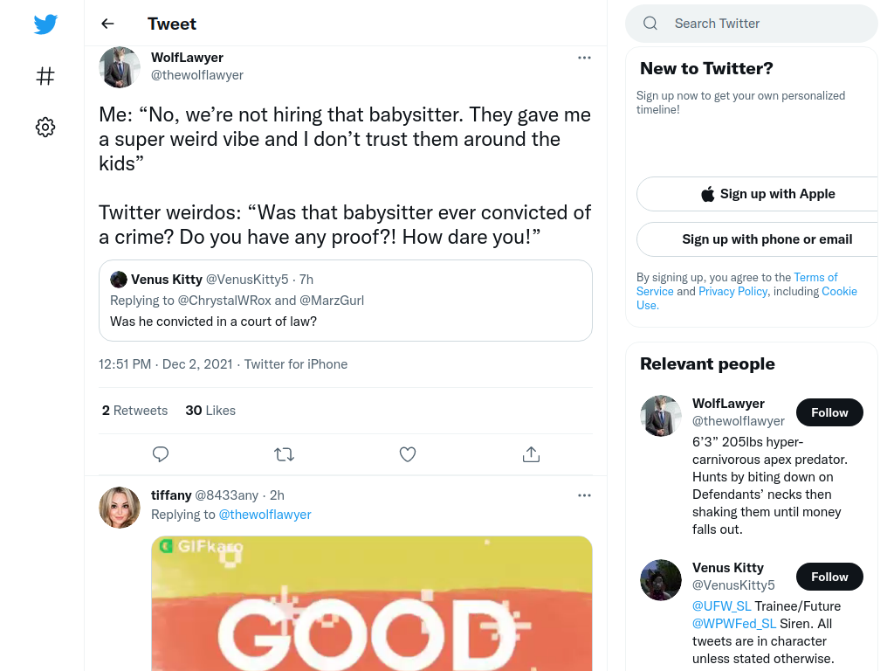894x671 pixels.
Task: Go back using the arrow icon
Action: tap(107, 24)
